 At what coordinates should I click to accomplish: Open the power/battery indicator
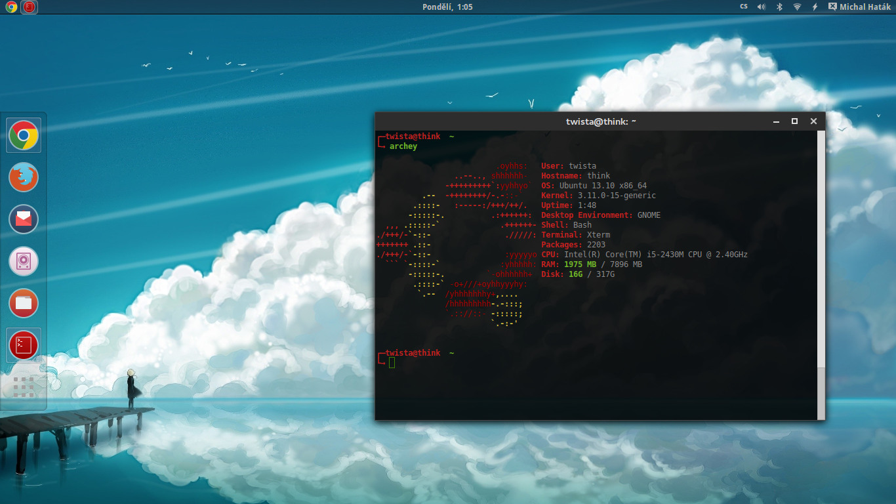click(x=815, y=7)
